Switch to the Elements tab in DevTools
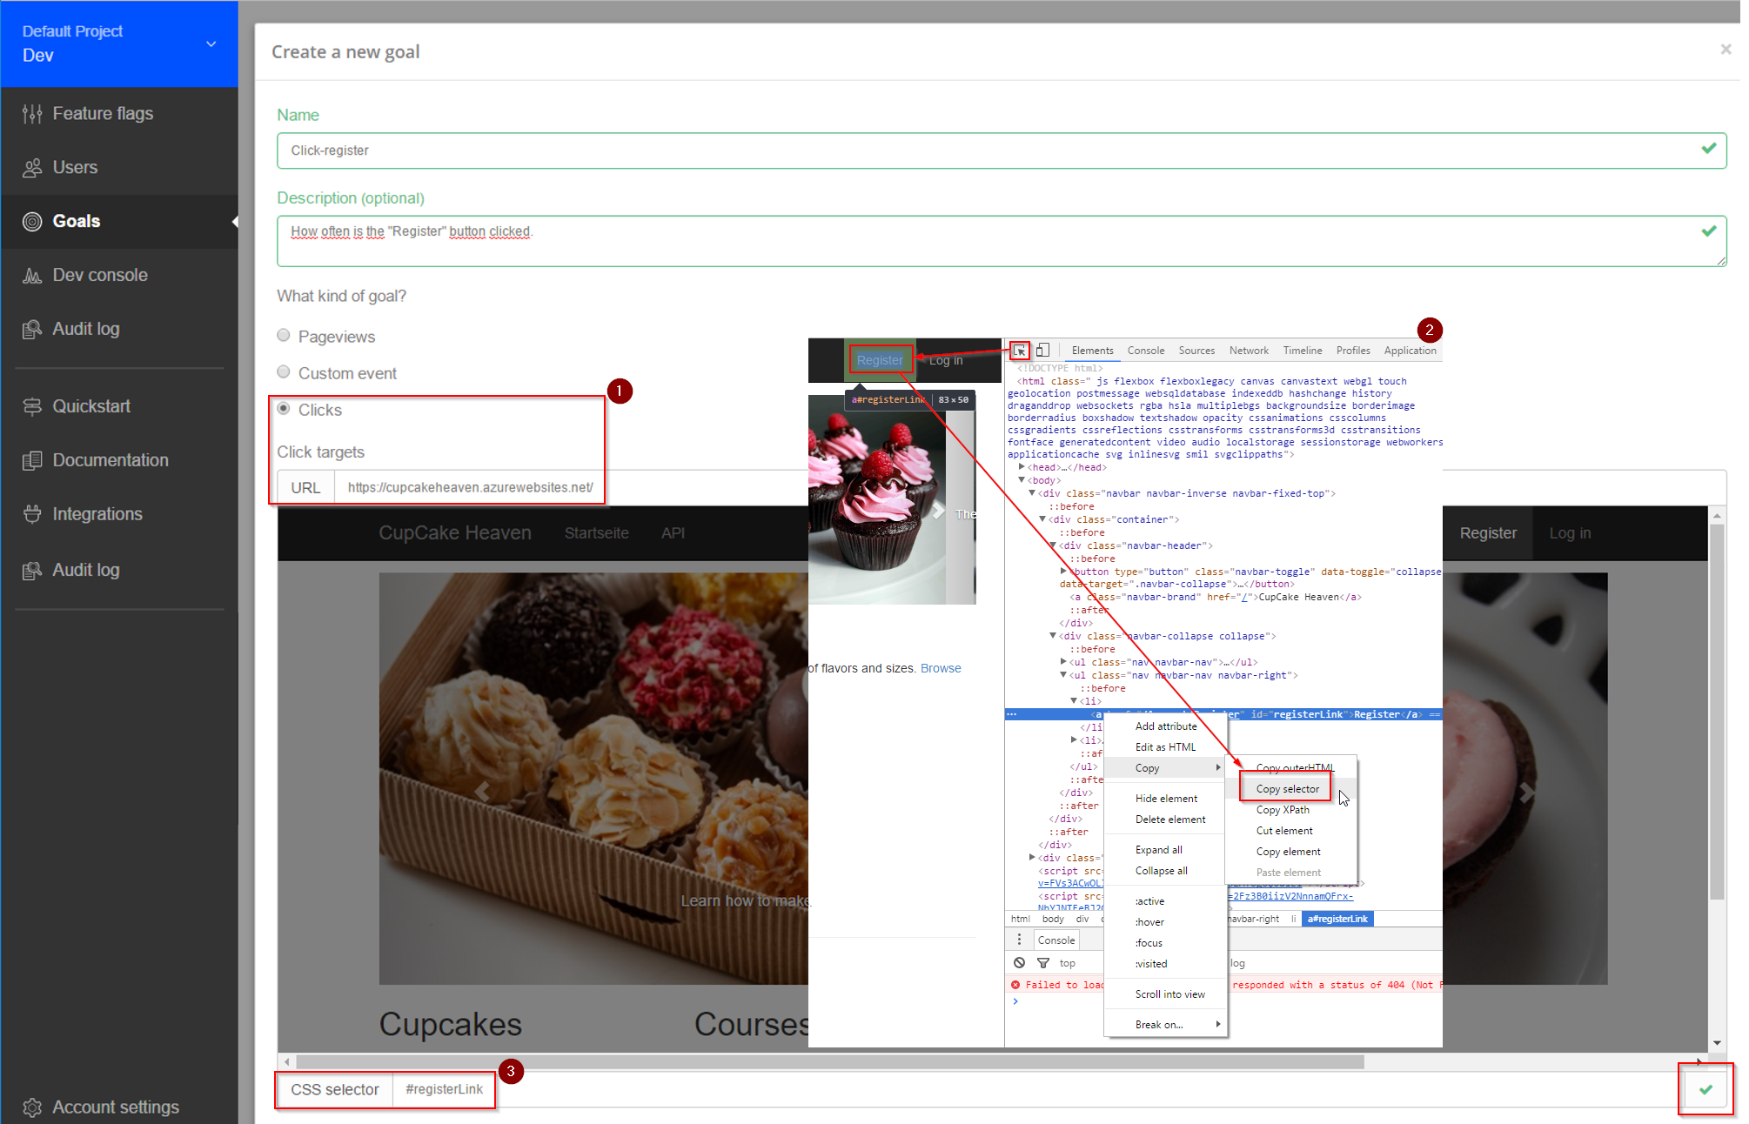Image resolution: width=1749 pixels, height=1124 pixels. click(1092, 351)
